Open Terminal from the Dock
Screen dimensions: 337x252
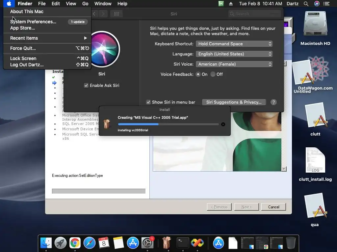click(x=183, y=243)
